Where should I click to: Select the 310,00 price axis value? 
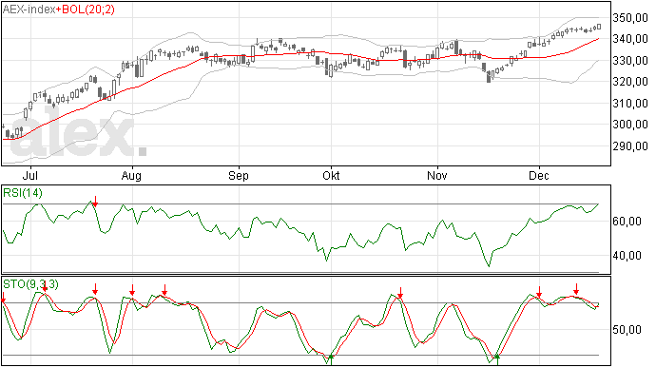pos(630,103)
